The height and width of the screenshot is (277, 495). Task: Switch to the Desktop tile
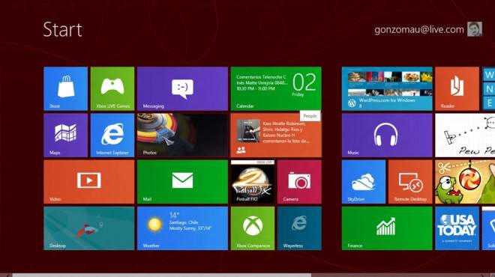coord(89,228)
